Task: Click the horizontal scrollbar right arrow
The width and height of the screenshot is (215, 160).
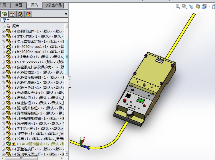Action: [x=62, y=158]
